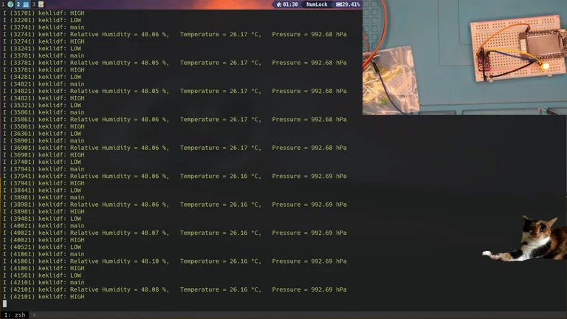567x319 pixels.
Task: Click the NumLock status indicator
Action: [317, 4]
